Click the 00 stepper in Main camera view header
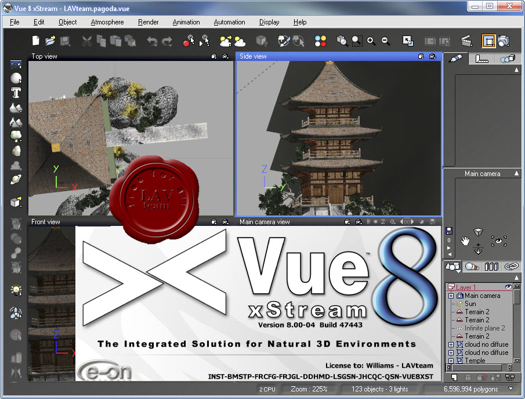The image size is (525, 399). coord(407,222)
